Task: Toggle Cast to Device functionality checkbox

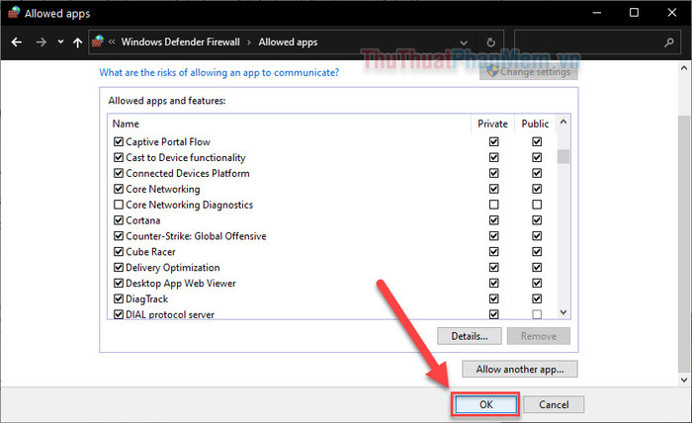Action: pyautogui.click(x=119, y=157)
